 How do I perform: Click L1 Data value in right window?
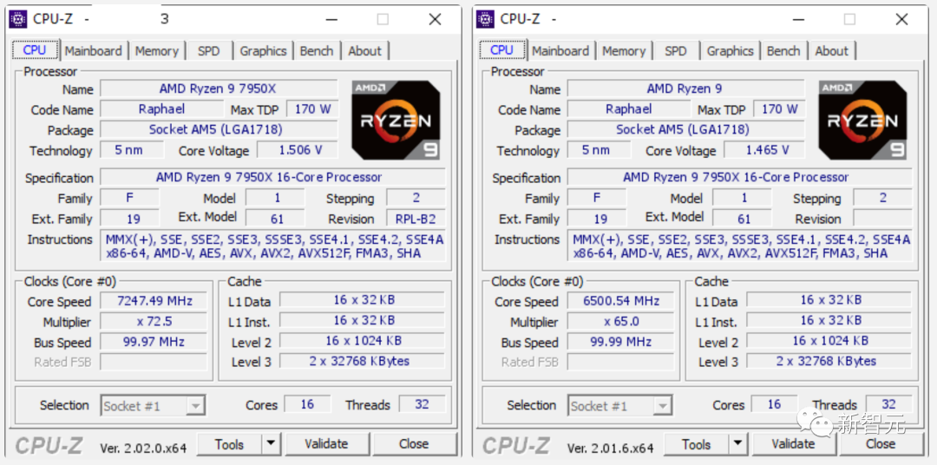pyautogui.click(x=829, y=300)
